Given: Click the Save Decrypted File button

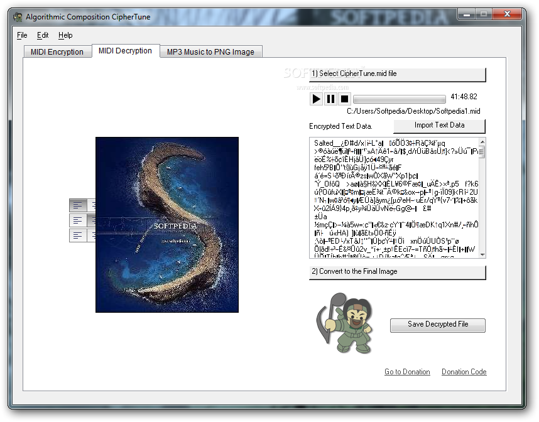Looking at the screenshot, I should coord(438,325).
